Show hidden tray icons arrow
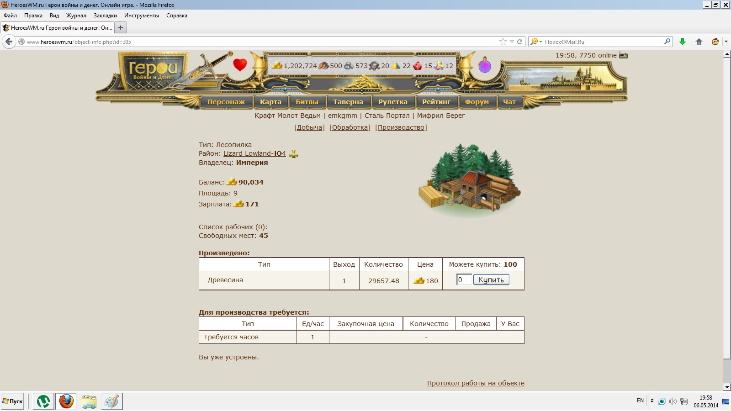731x411 pixels. tap(652, 401)
